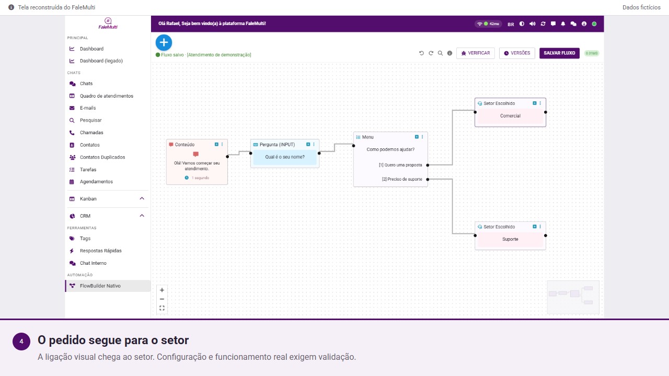The height and width of the screenshot is (376, 669).
Task: Click the blue add-node plus button
Action: tap(164, 42)
